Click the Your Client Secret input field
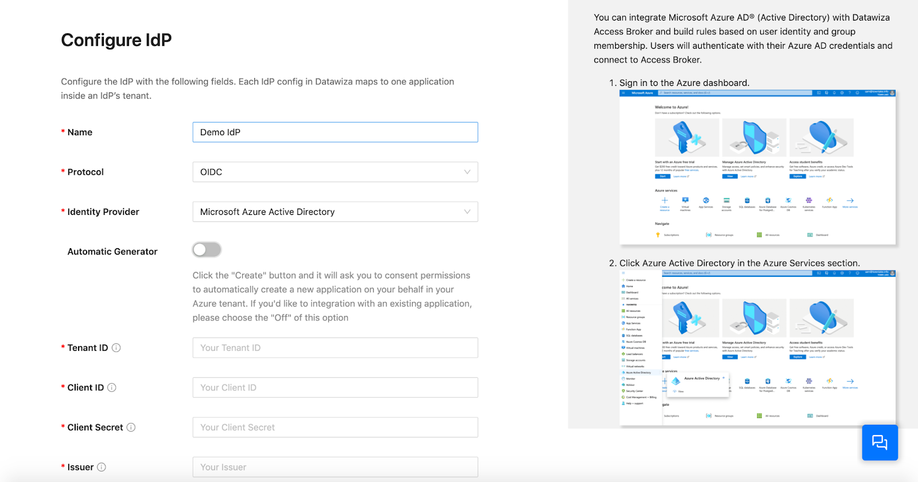This screenshot has height=482, width=918. tap(335, 428)
